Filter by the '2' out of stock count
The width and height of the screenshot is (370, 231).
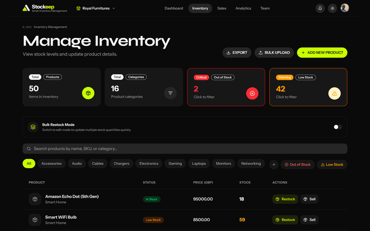pyautogui.click(x=196, y=89)
